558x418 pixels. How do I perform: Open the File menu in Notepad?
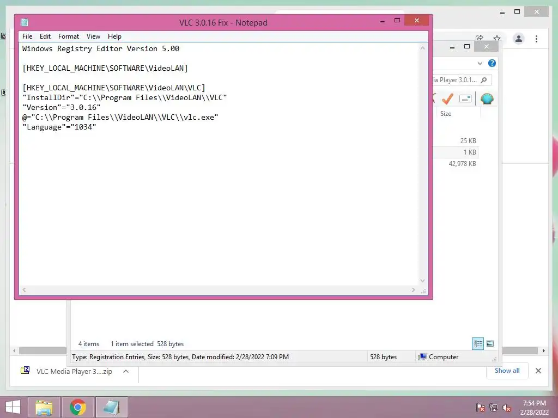27,36
